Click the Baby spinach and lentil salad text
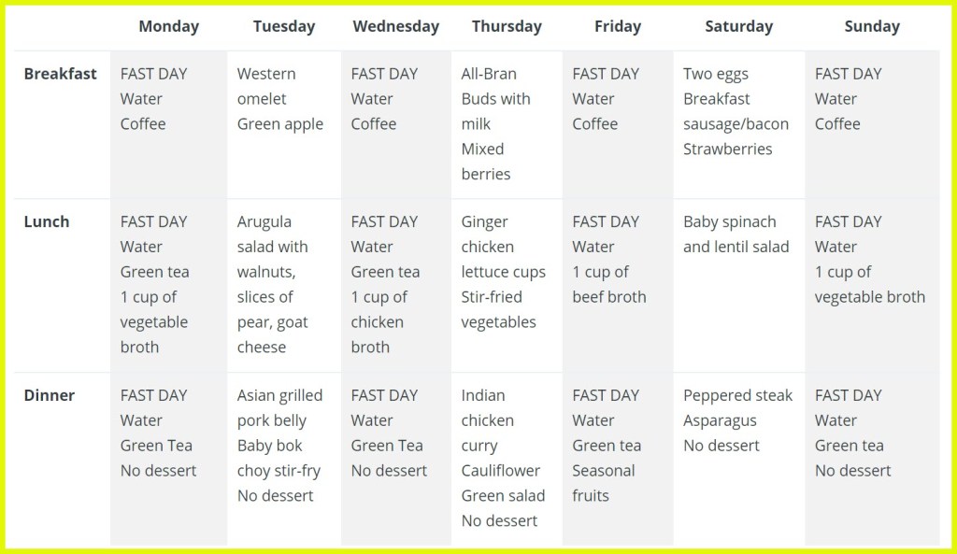This screenshot has width=957, height=554. coord(736,234)
